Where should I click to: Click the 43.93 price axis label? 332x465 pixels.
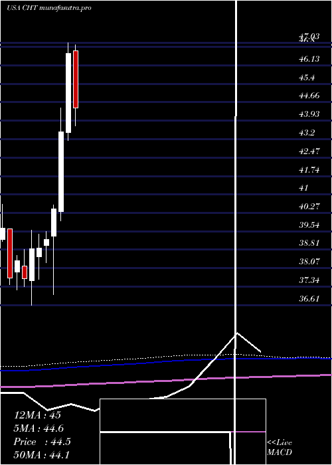[x=309, y=114]
